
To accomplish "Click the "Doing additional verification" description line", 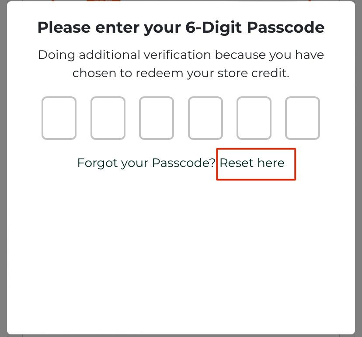I will 181,55.
